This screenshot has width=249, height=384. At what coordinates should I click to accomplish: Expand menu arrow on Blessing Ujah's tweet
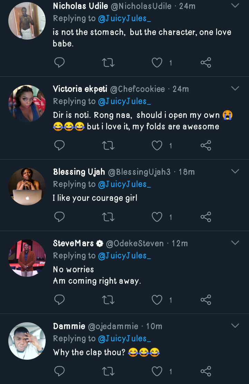pos(235,172)
